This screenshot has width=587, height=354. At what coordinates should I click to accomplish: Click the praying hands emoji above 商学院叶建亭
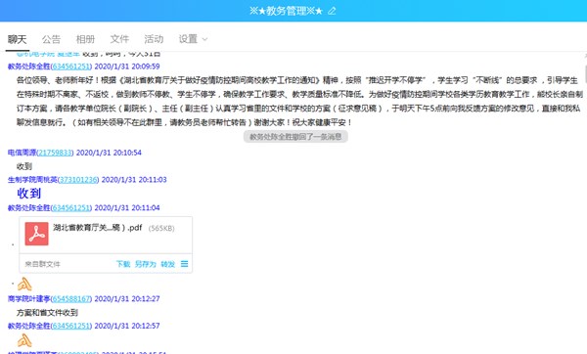[24, 285]
